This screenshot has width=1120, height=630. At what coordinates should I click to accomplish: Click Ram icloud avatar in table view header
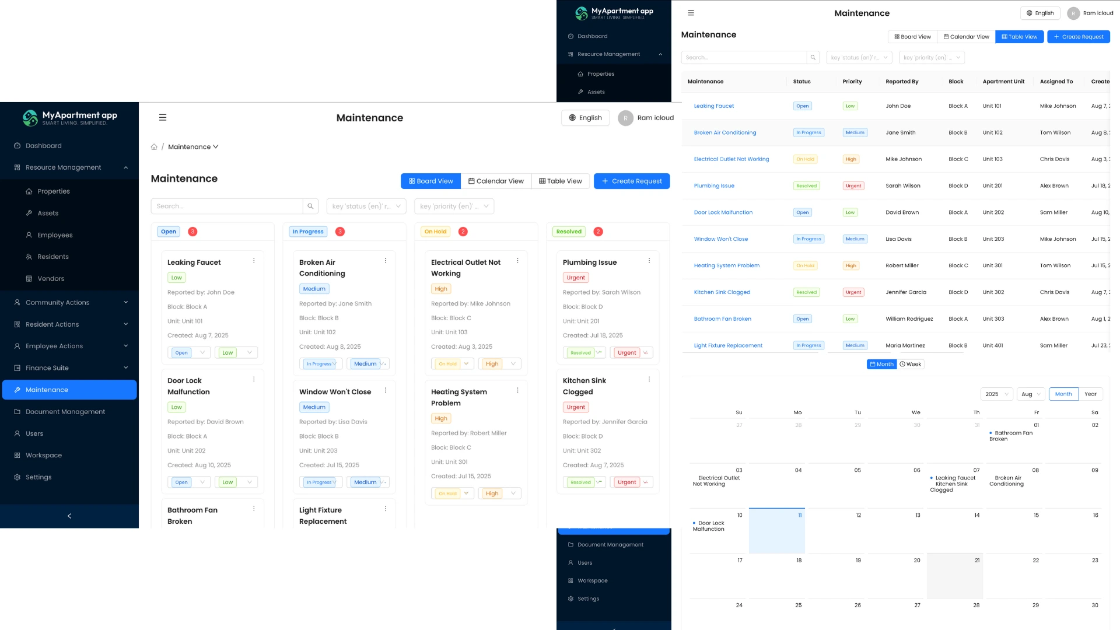click(1073, 13)
